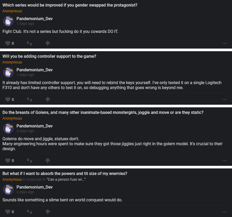232x217 pixels.
Task: Click quote icon under controller support answer
Action: click(x=29, y=99)
